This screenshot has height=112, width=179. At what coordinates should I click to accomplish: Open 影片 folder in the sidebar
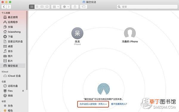(13, 61)
